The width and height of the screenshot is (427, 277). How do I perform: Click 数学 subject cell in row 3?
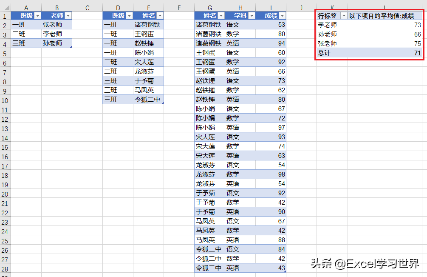pos(240,34)
